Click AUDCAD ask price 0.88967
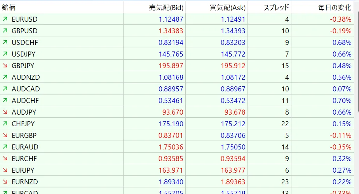 pyautogui.click(x=233, y=89)
